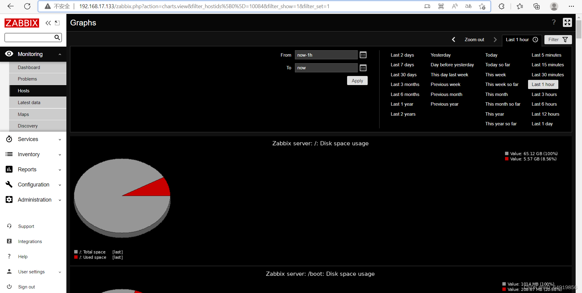Click the Inventory list icon
The image size is (582, 293).
pyautogui.click(x=9, y=154)
